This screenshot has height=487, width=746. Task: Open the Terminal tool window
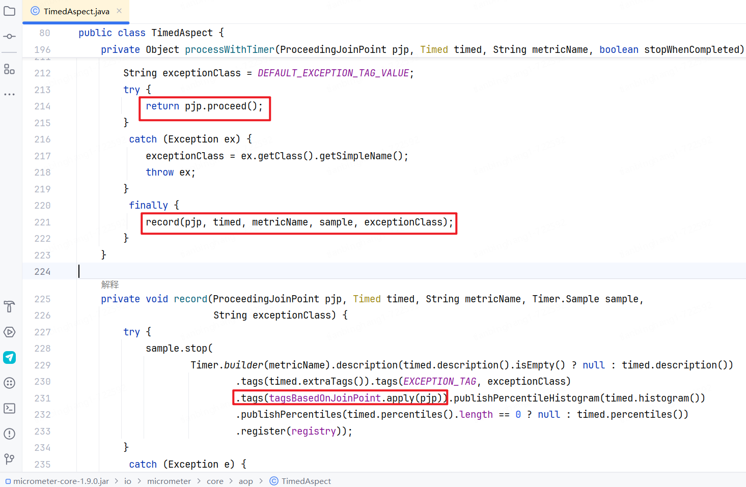10,408
